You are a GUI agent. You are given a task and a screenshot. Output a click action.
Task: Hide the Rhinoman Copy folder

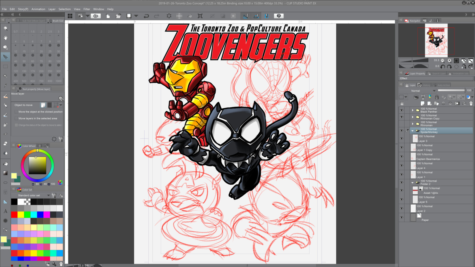coord(401,117)
